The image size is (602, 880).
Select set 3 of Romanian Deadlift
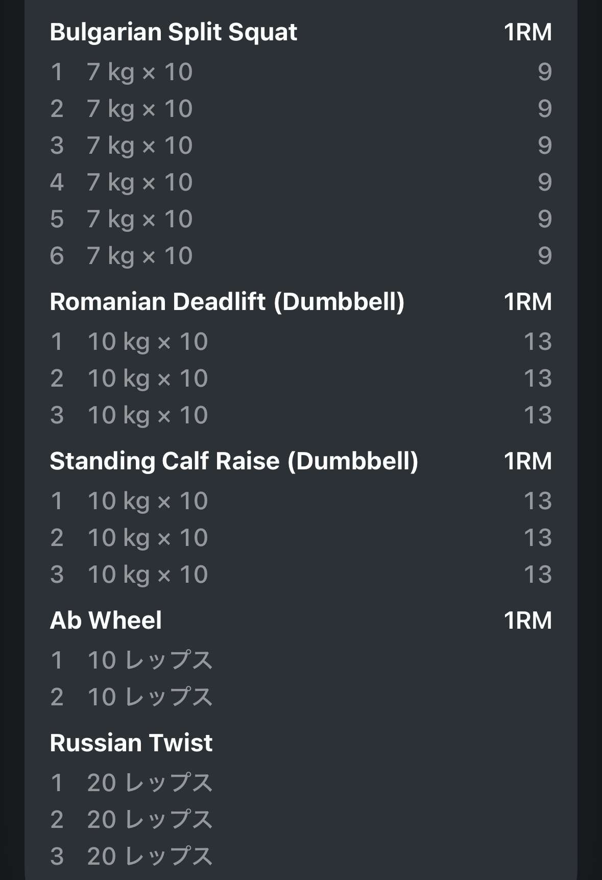(148, 415)
